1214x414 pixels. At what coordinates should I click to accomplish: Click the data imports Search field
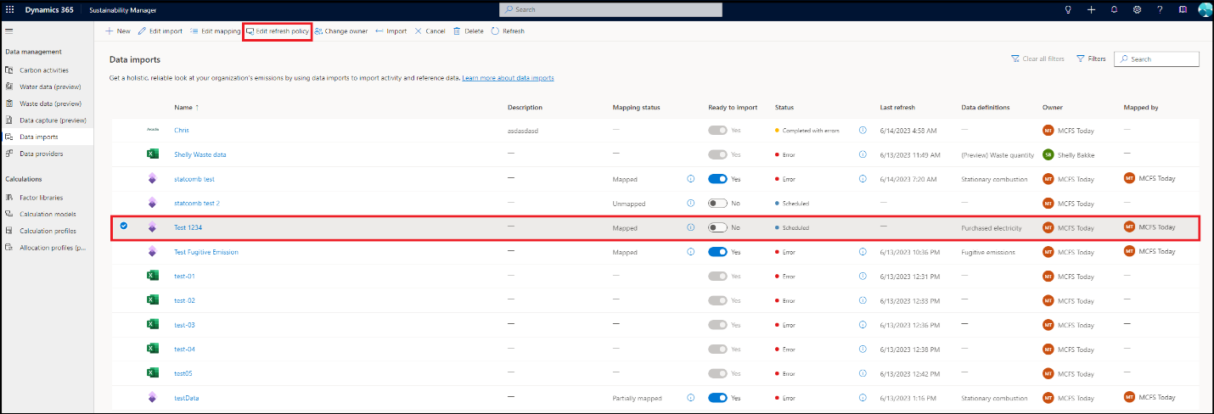point(1156,59)
